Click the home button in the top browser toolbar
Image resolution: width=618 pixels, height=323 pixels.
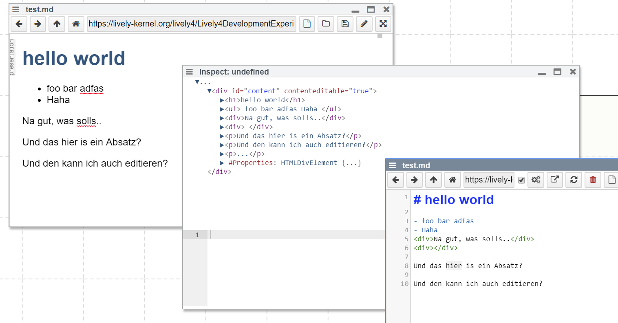coord(76,24)
